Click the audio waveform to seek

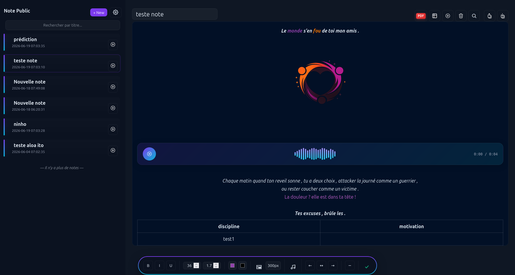[x=315, y=154]
